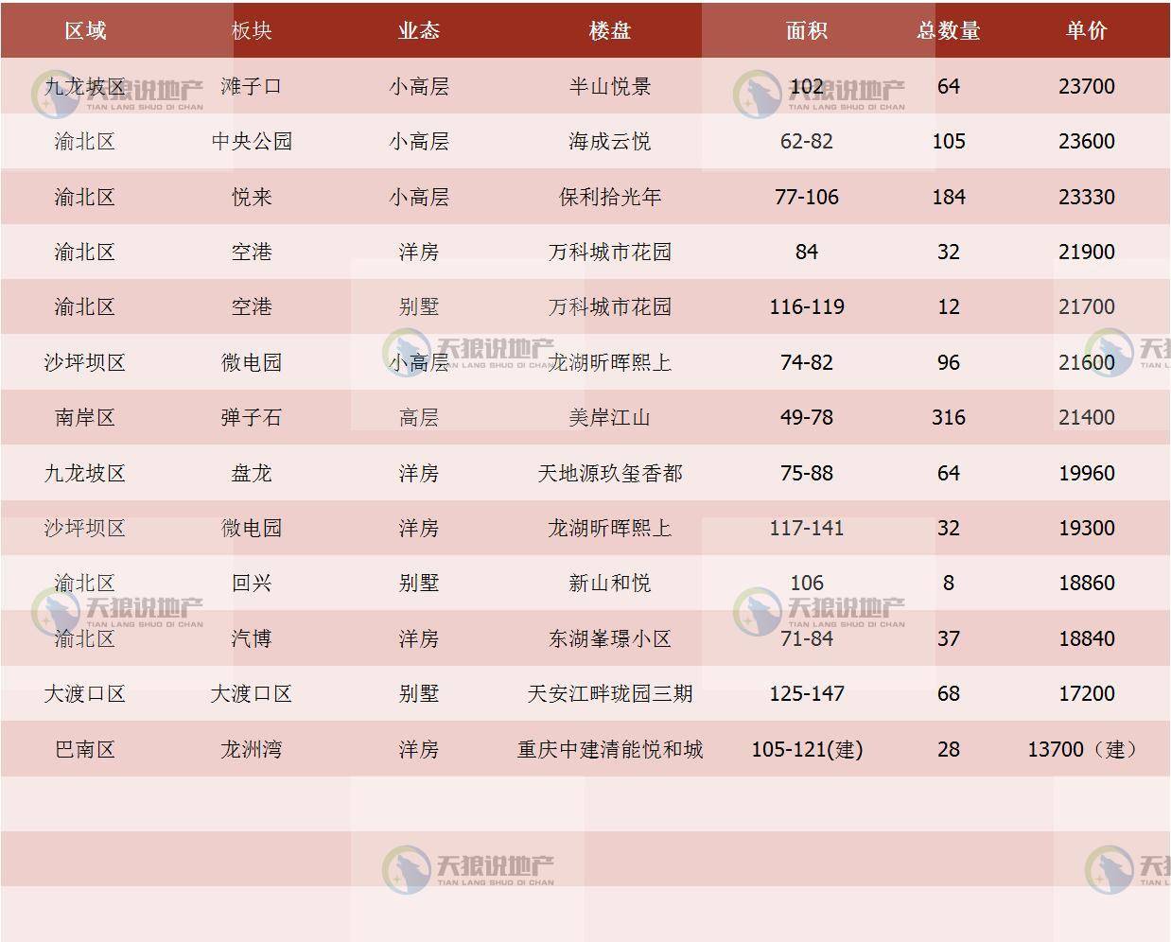Click the 南岸区 region cell
The width and height of the screenshot is (1171, 942).
[85, 417]
